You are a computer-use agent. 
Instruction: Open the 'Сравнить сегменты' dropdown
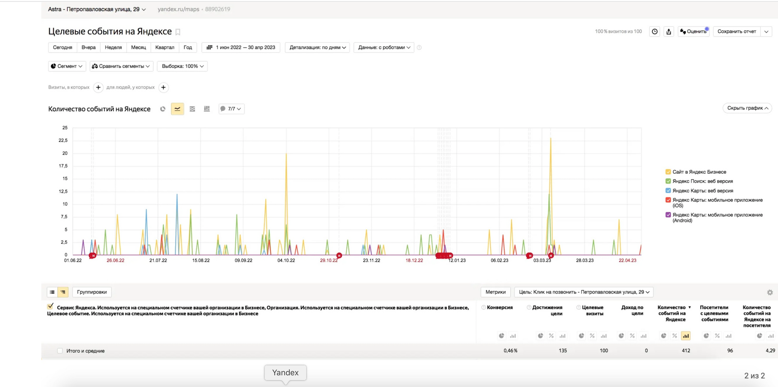click(121, 66)
